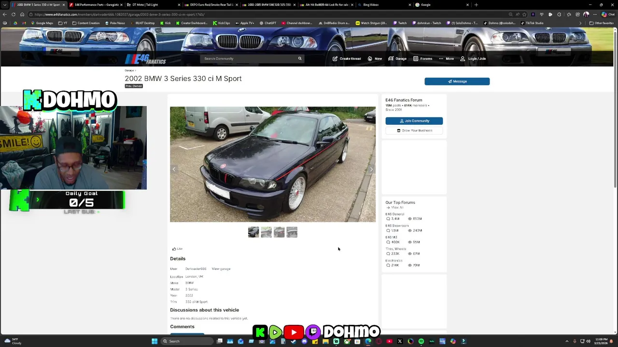Open Creator Dashboard bookmark
The width and height of the screenshot is (618, 347).
click(x=192, y=23)
